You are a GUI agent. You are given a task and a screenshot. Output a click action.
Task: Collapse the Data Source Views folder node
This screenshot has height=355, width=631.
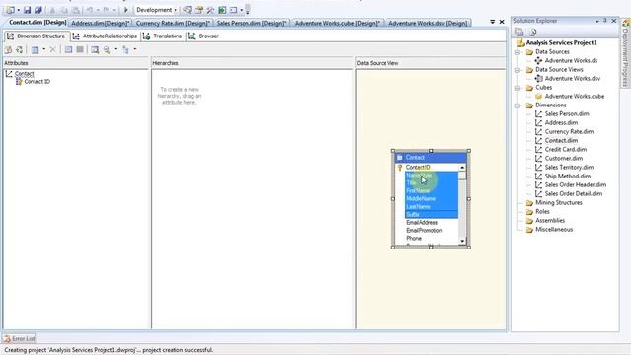pos(517,70)
